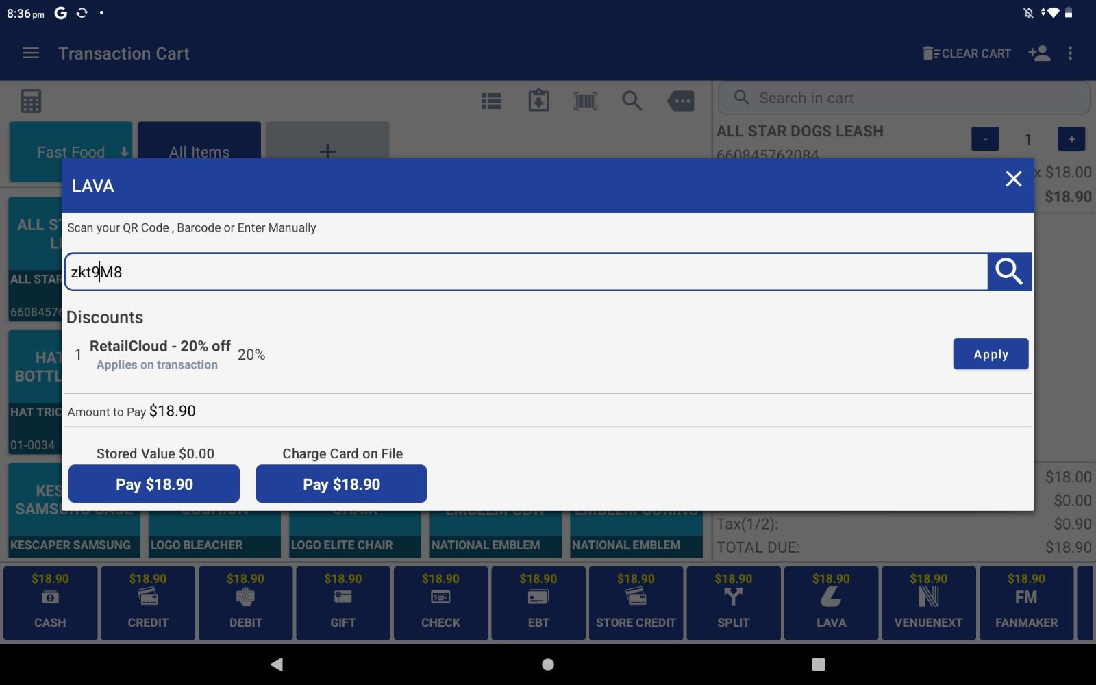
Task: Apply the RetailCloud 20% off discount
Action: (x=990, y=354)
